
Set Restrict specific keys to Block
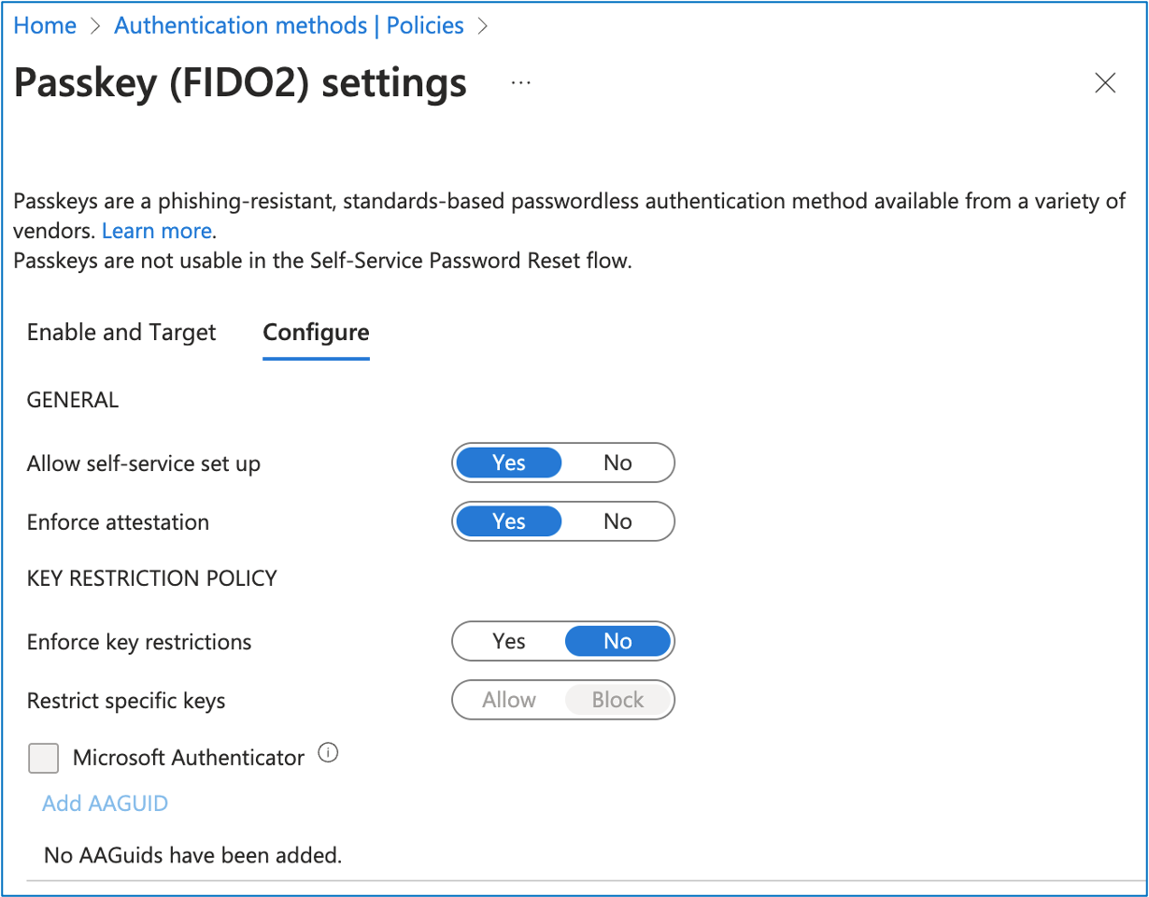pyautogui.click(x=618, y=700)
